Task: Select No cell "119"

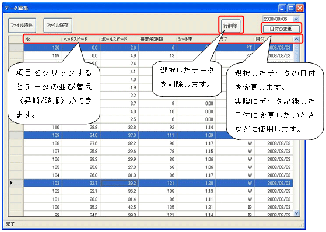Action: [43, 55]
